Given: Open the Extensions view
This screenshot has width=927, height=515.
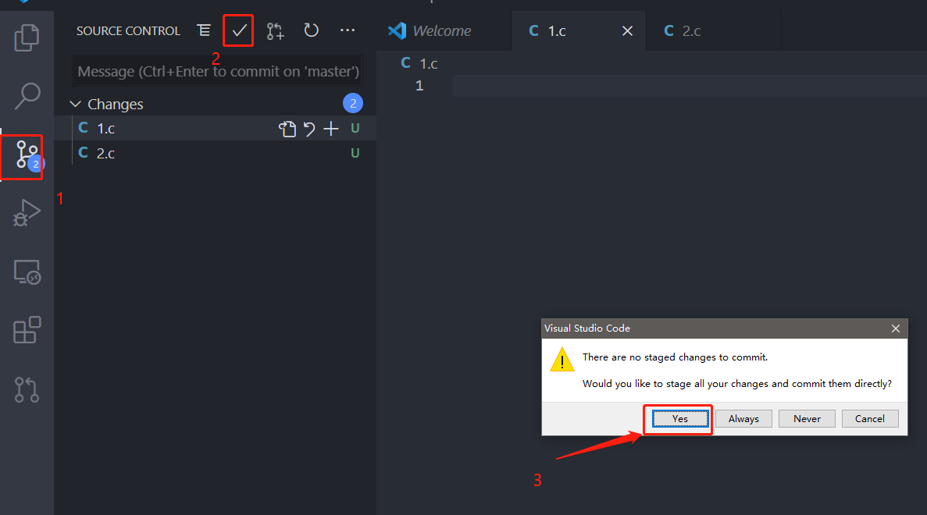Looking at the screenshot, I should [27, 329].
